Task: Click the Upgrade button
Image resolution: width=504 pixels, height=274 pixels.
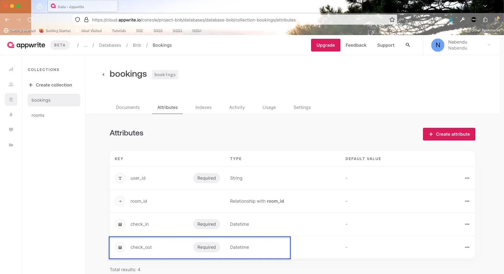Action: [326, 45]
